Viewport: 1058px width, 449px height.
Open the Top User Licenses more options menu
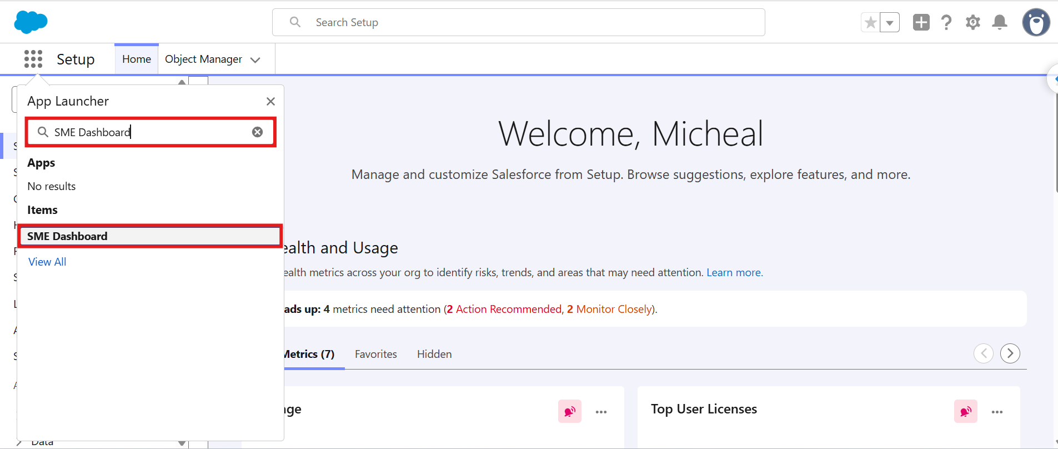click(x=997, y=412)
